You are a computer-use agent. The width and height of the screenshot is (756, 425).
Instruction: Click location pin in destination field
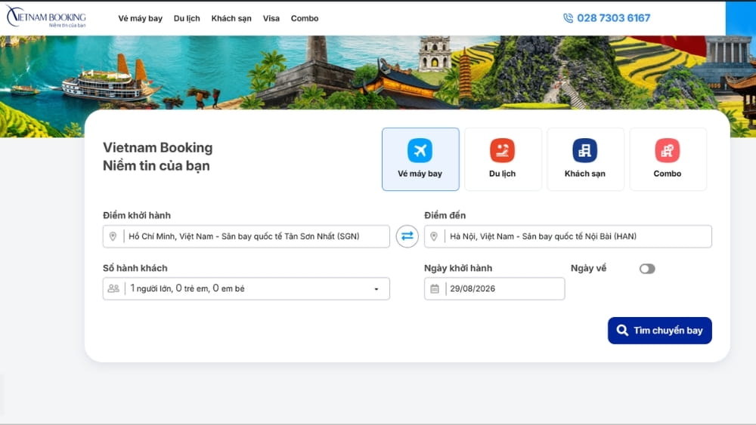pos(434,236)
